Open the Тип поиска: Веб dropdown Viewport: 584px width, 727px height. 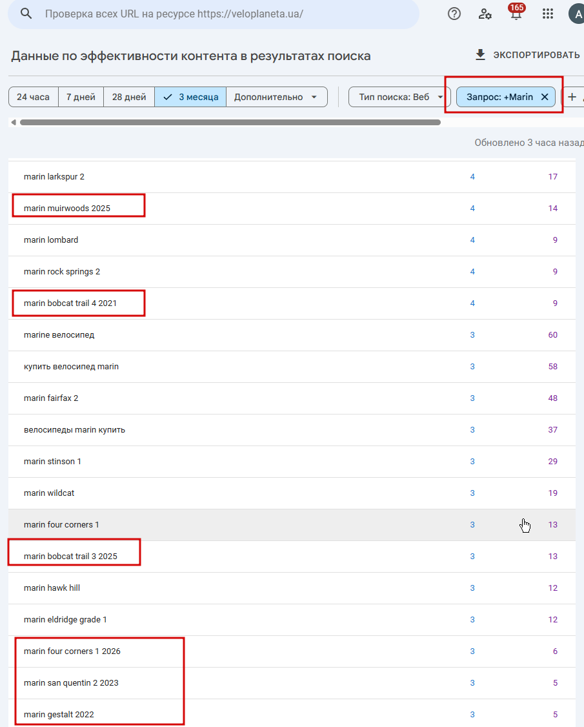399,97
